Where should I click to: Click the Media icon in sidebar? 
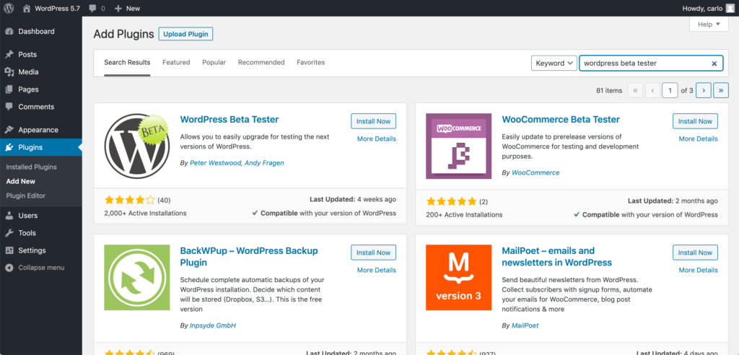pos(9,72)
